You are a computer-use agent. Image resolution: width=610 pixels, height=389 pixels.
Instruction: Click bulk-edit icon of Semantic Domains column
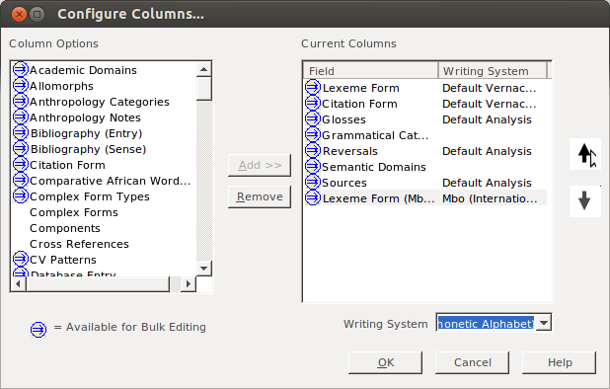click(312, 167)
